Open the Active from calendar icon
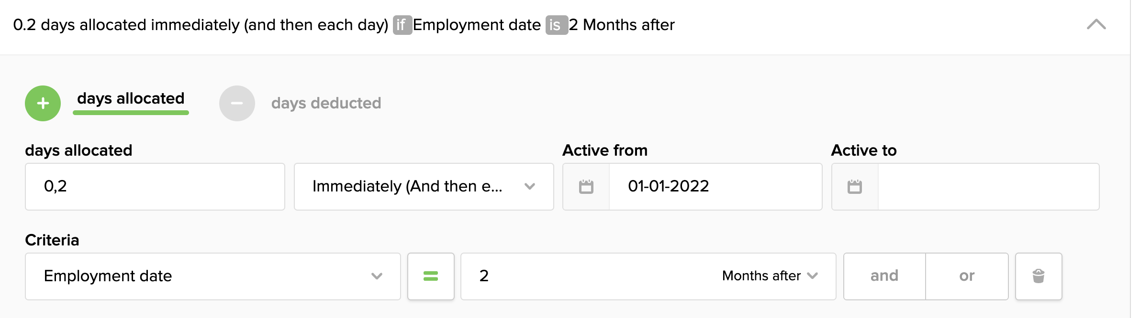 point(586,187)
